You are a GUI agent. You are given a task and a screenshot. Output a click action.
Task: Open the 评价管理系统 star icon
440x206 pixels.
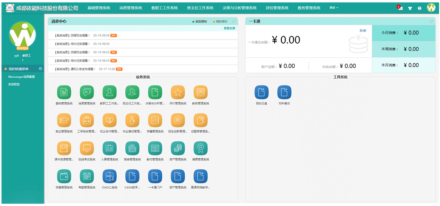(x=178, y=92)
